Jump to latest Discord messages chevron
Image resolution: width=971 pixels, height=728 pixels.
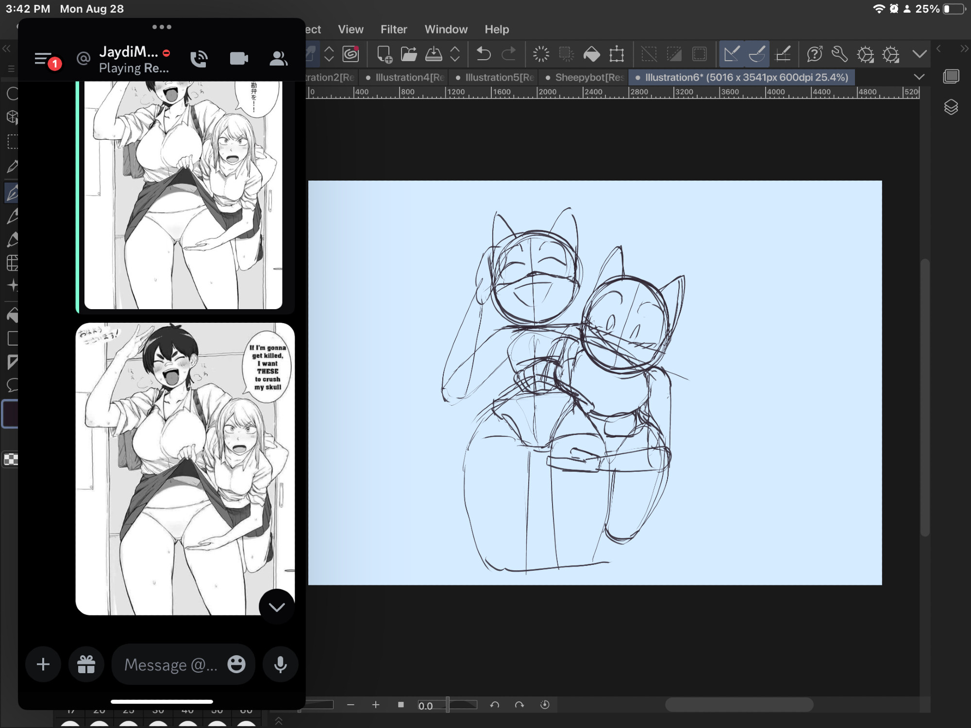click(277, 607)
